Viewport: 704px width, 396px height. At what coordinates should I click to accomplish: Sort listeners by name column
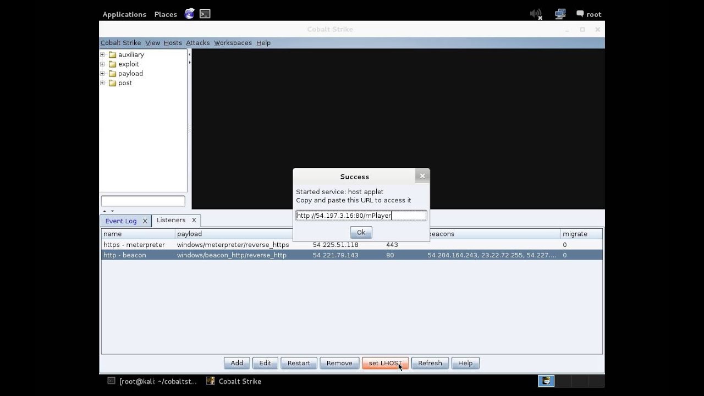click(138, 234)
